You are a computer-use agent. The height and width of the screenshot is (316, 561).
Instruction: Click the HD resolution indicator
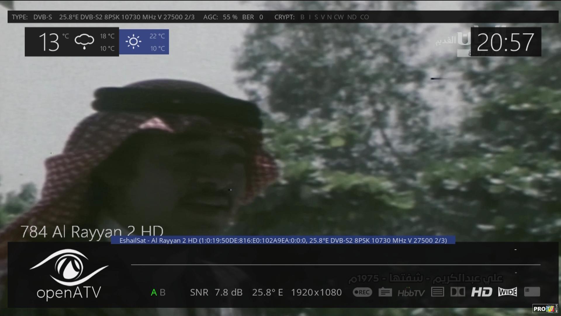tap(482, 292)
